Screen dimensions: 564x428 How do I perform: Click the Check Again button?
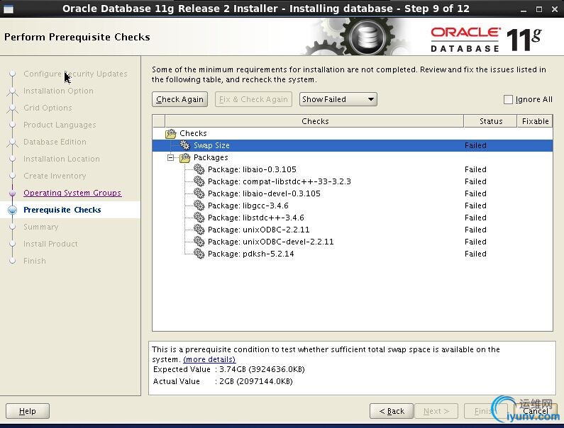[x=180, y=99]
